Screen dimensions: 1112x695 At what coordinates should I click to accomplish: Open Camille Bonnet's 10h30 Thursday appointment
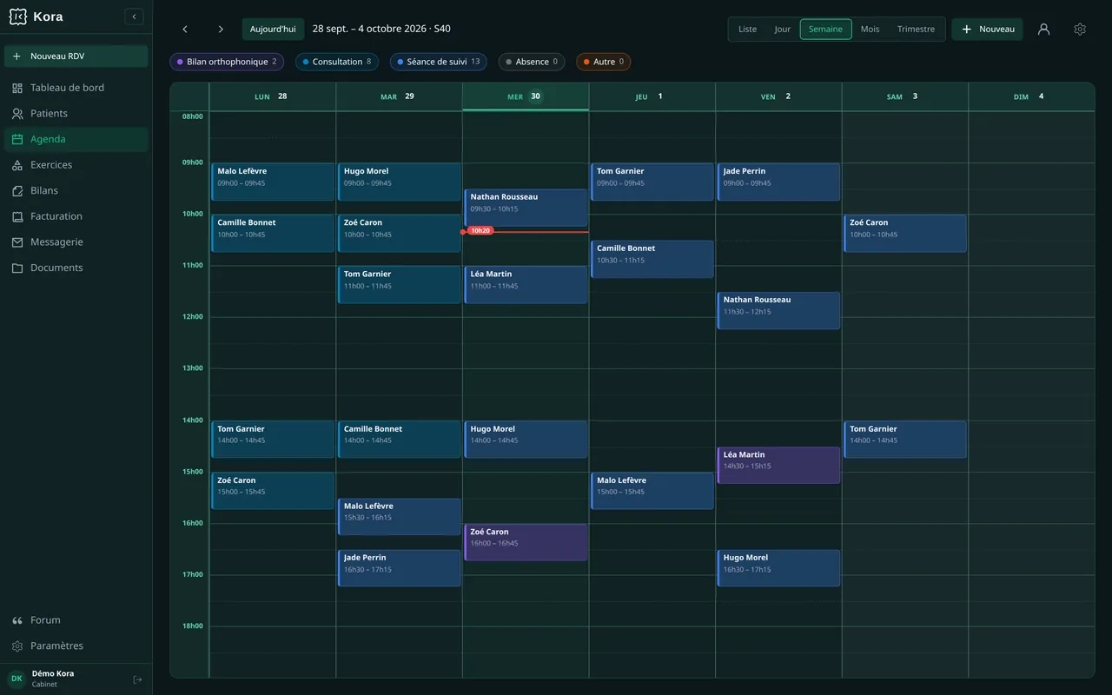coord(652,259)
